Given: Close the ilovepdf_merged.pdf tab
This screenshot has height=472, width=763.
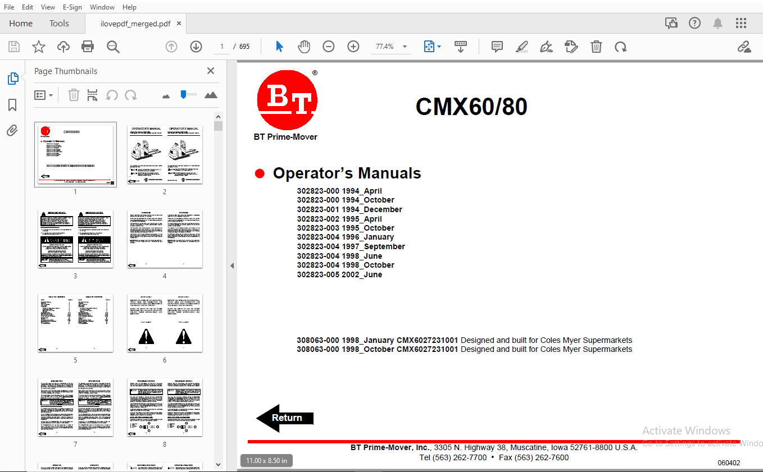Looking at the screenshot, I should click(x=179, y=24).
